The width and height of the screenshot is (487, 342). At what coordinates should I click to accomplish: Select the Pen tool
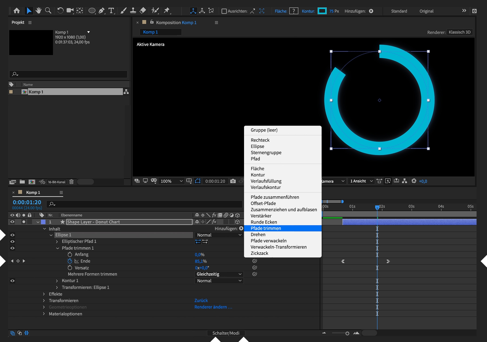click(x=101, y=11)
